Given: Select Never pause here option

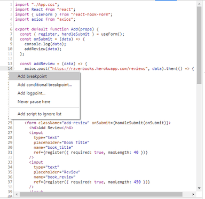Looking at the screenshot, I should point(44,101).
